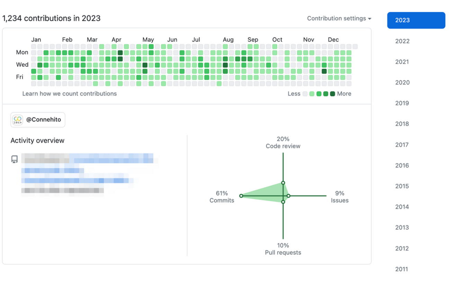This screenshot has width=450, height=282.
Task: Click the Connehito organization logo icon
Action: coord(18,120)
